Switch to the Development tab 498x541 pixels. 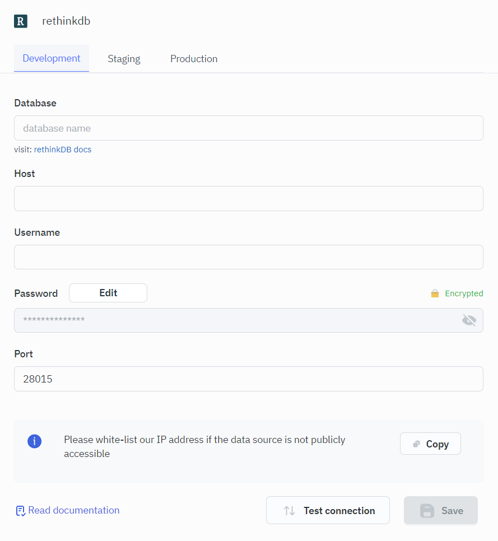[x=52, y=59]
